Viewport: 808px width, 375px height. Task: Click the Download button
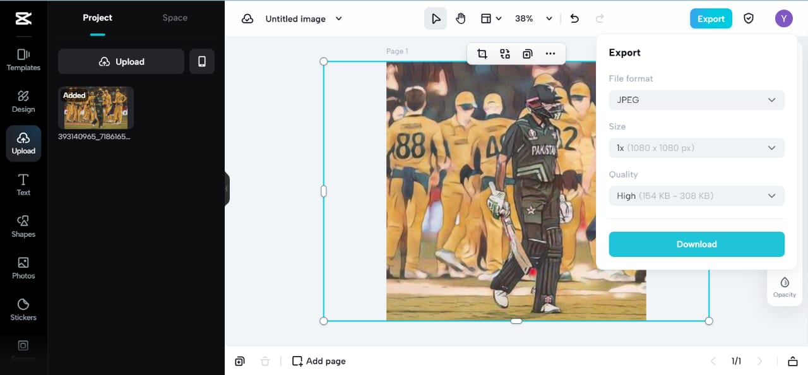pos(697,244)
